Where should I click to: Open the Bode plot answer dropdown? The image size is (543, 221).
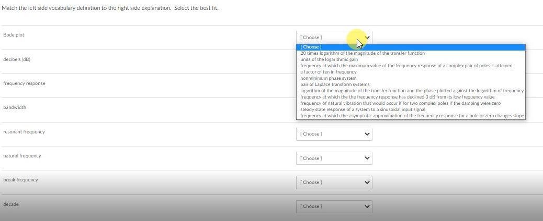334,38
